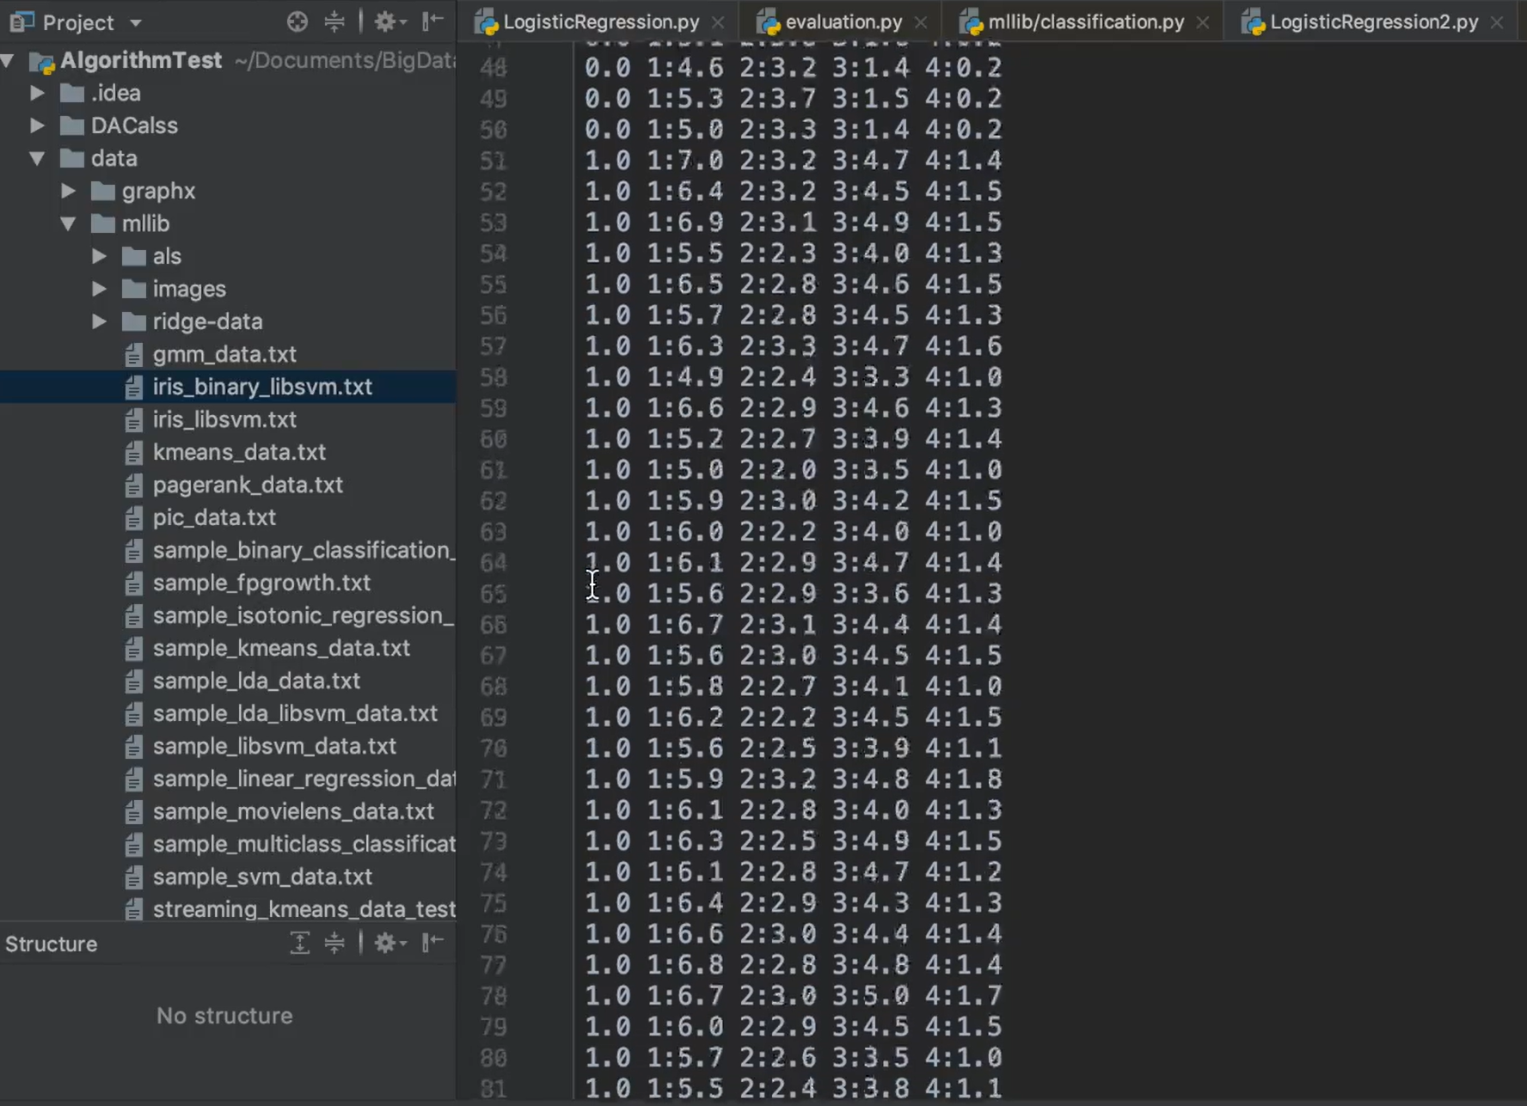Image resolution: width=1527 pixels, height=1106 pixels.
Task: Select streaming_kmeans_data_test file
Action: (x=304, y=909)
